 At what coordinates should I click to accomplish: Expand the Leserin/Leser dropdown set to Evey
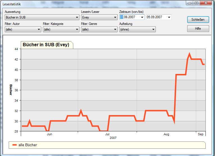pos(115,17)
